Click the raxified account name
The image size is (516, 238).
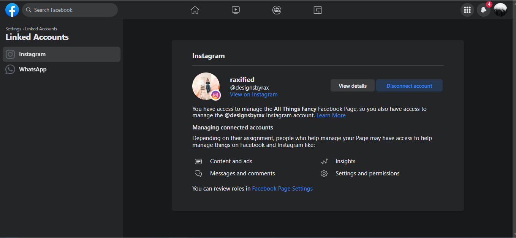coord(242,80)
